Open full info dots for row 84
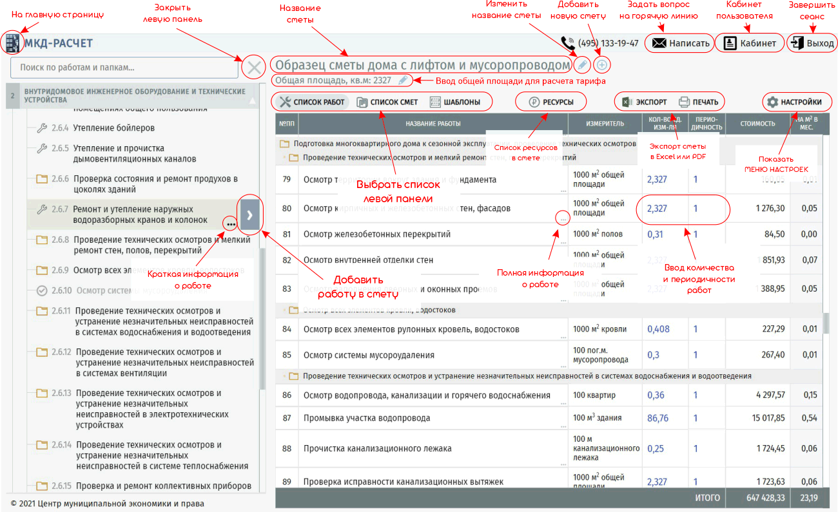 coord(563,337)
